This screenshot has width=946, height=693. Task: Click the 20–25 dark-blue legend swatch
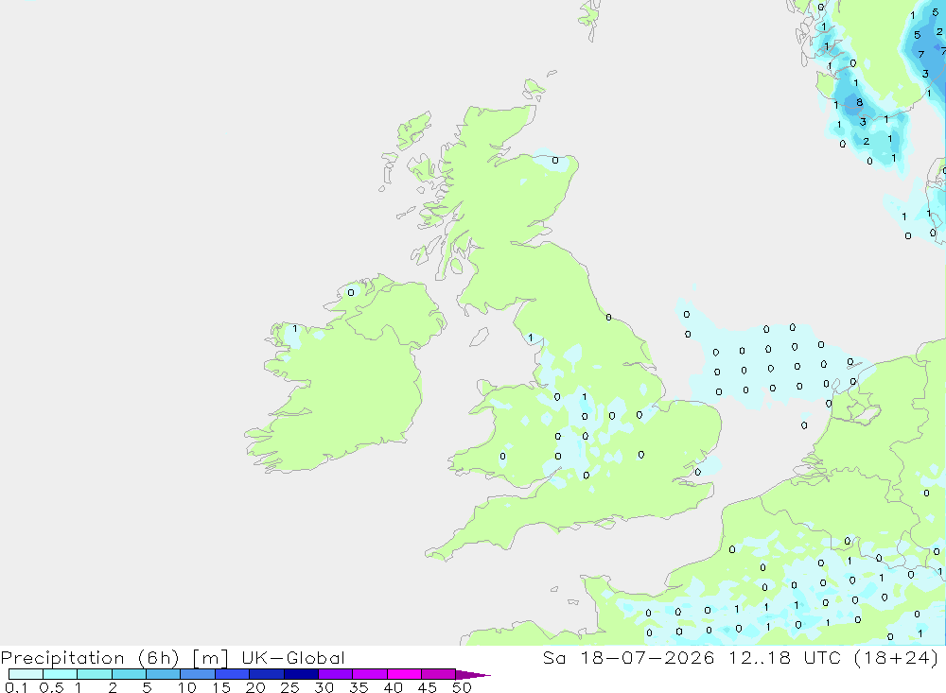pyautogui.click(x=267, y=674)
